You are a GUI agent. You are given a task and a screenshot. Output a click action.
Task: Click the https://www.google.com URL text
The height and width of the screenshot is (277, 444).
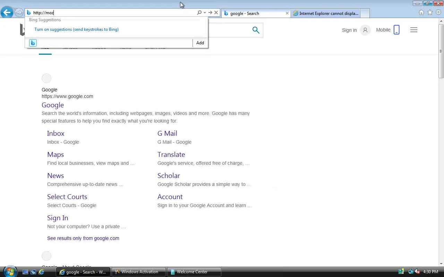(x=67, y=96)
